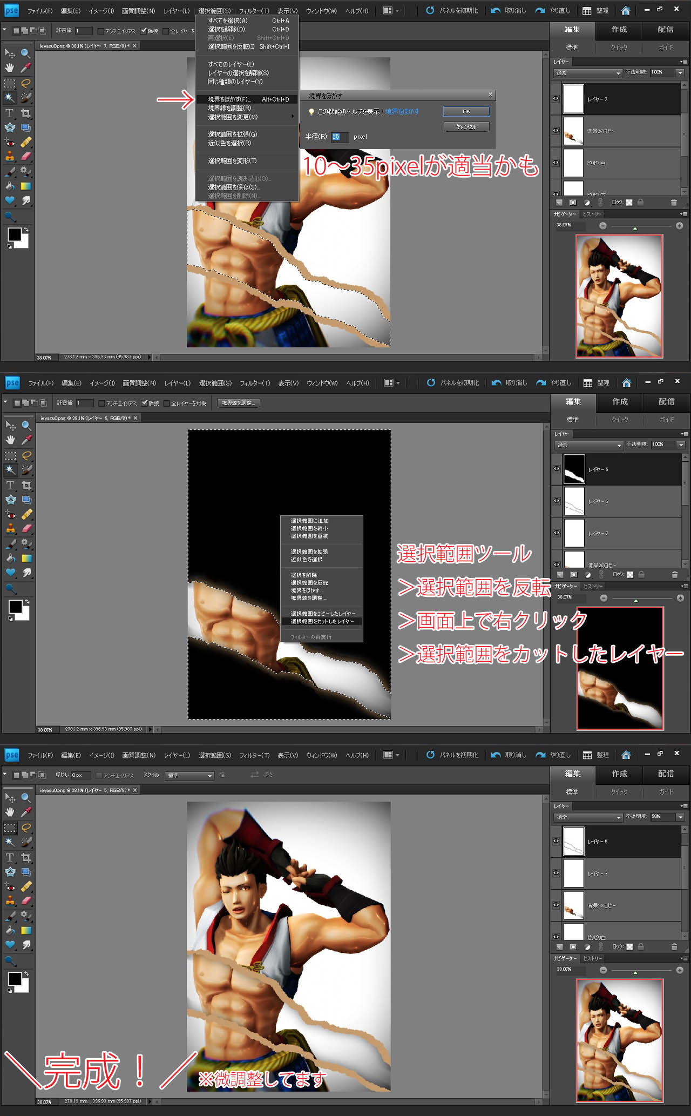
Task: Click OK in the 境界をぼかす dialog
Action: 466,111
